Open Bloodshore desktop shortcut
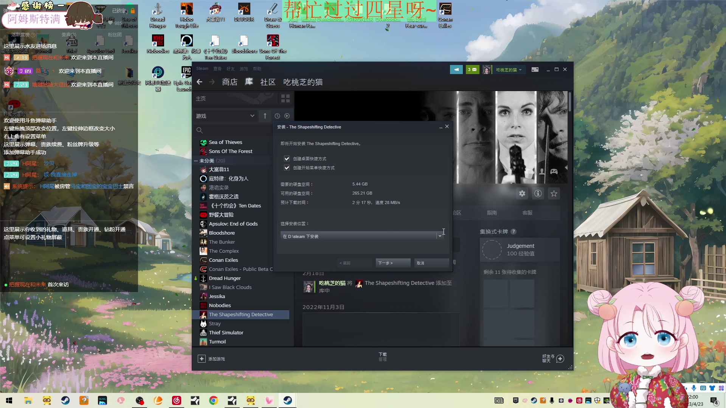Screen dimensions: 726x408 click(244, 44)
